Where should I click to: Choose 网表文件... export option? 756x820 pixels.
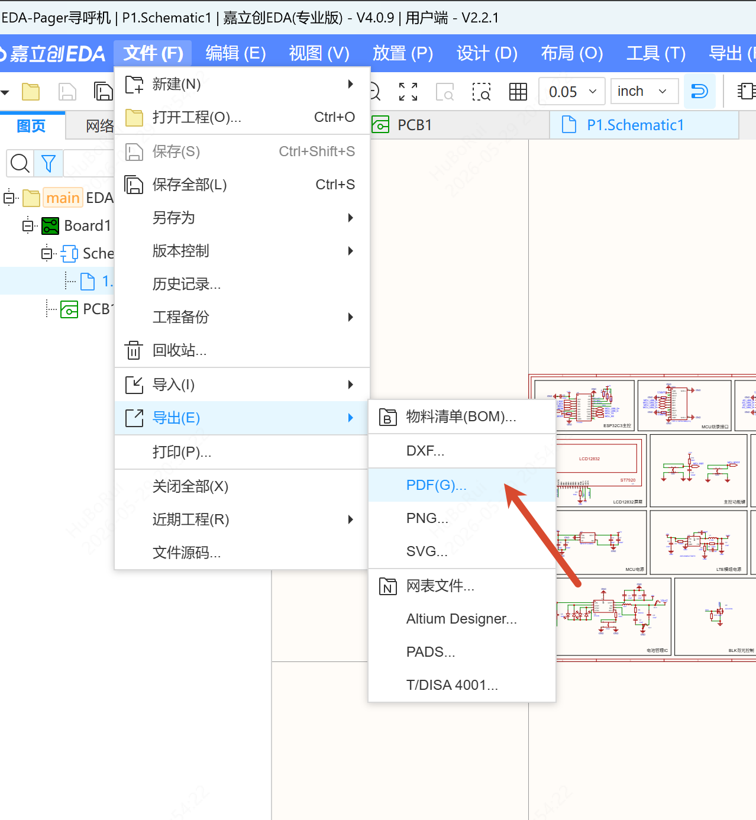(462, 586)
